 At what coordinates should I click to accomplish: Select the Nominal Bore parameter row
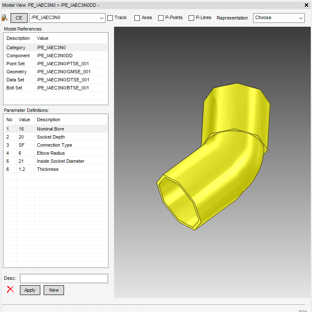pos(50,129)
